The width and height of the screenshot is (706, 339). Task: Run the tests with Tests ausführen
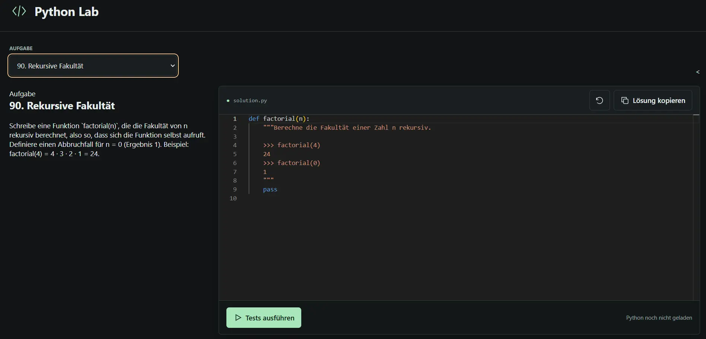264,317
